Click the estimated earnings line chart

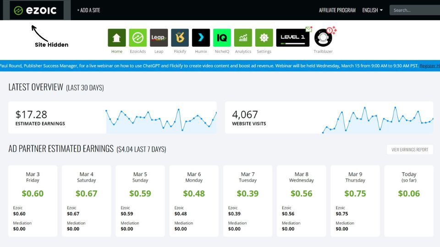(161, 120)
